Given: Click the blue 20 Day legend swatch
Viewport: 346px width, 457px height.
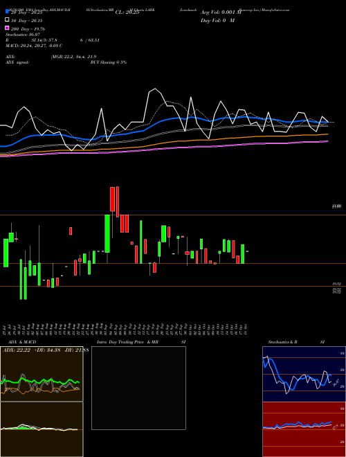Looking at the screenshot, I should pyautogui.click(x=7, y=12).
